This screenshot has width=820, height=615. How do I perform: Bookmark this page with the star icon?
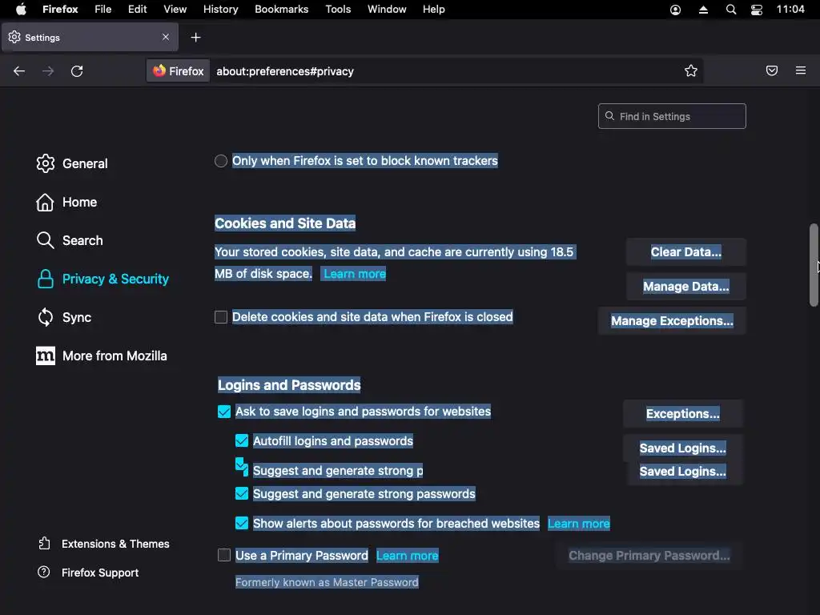691,71
